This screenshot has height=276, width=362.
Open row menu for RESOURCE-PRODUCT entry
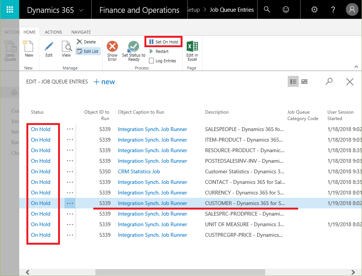coord(70,150)
